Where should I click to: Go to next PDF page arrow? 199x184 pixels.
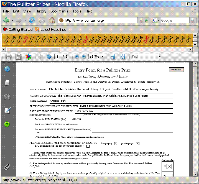point(49,57)
